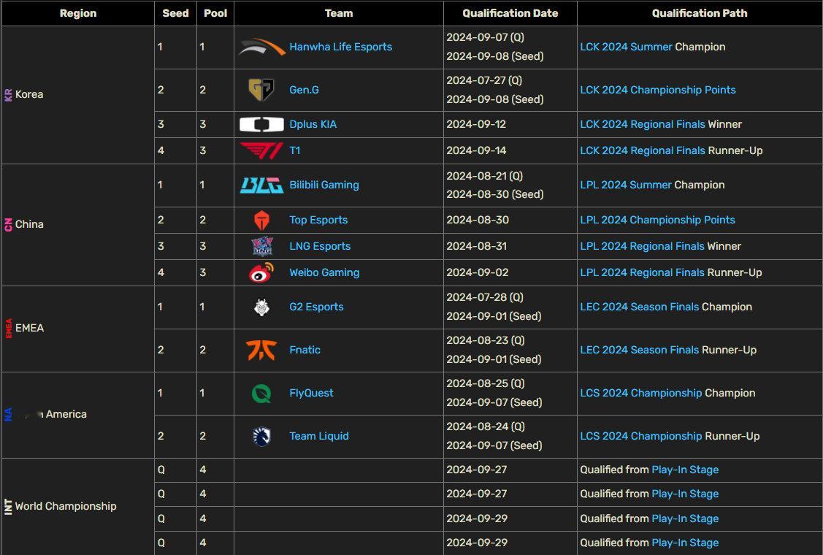Click the Qualification Date column header
823x555 pixels.
pyautogui.click(x=510, y=13)
